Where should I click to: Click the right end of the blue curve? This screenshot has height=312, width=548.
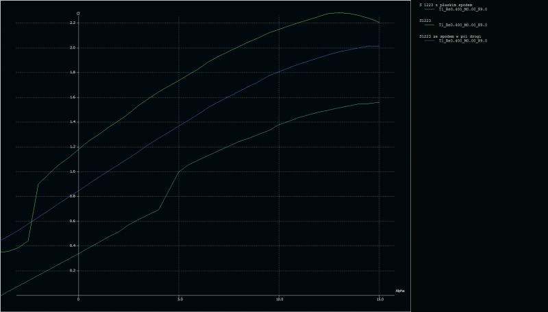click(379, 46)
